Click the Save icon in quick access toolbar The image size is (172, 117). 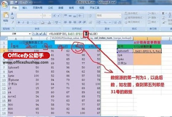[17, 2]
